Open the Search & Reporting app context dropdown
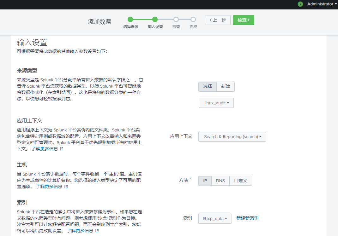Screen dimensions: 338x236 [232, 137]
